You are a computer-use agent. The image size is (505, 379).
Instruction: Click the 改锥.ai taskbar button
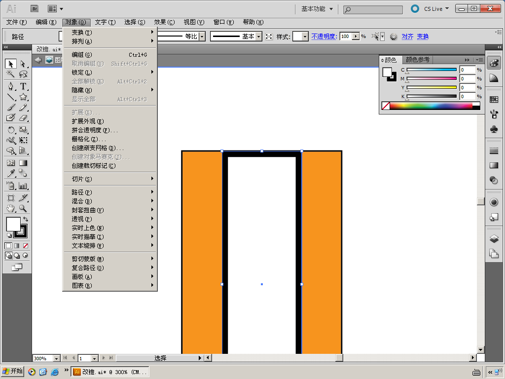click(x=110, y=372)
